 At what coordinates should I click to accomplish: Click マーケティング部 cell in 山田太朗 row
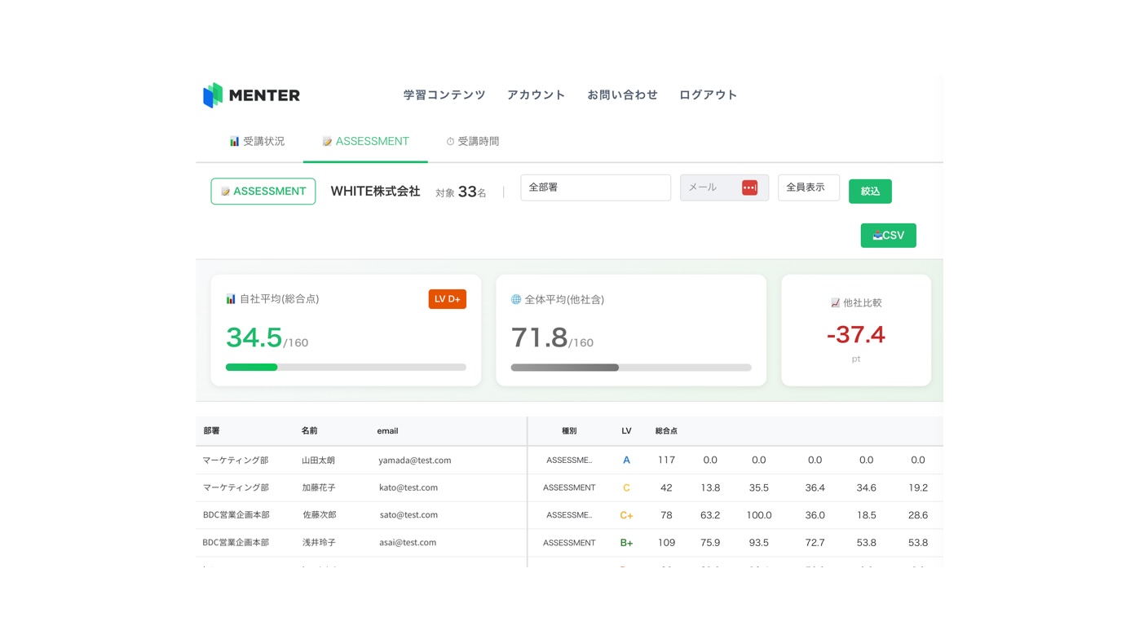point(236,461)
